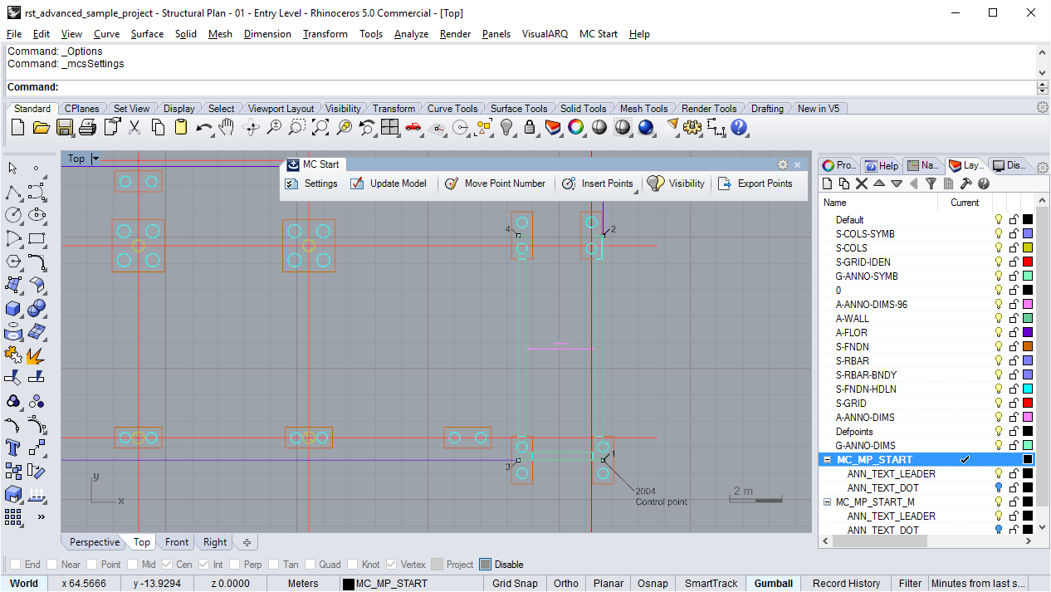Open a file with the folder icon
The image size is (1051, 592).
[41, 127]
